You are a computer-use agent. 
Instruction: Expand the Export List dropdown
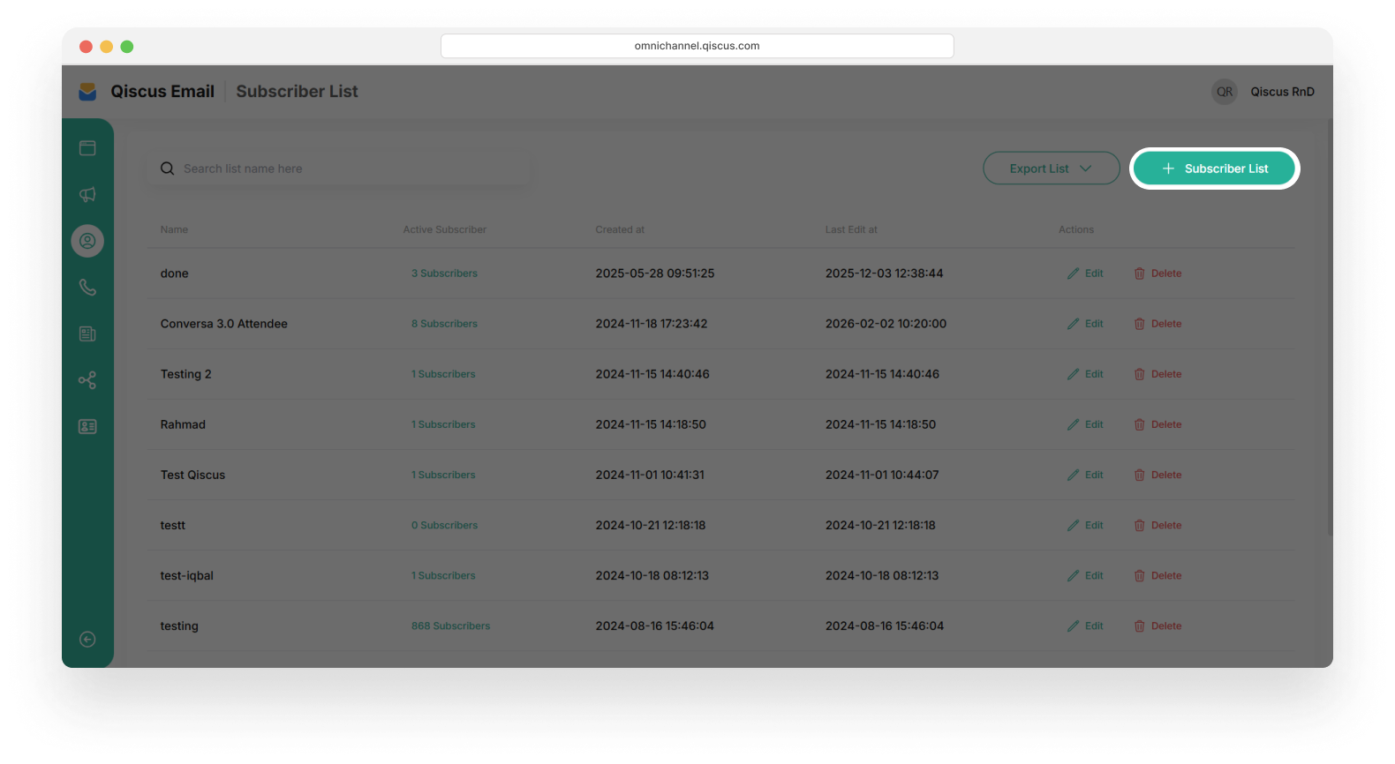click(1051, 169)
